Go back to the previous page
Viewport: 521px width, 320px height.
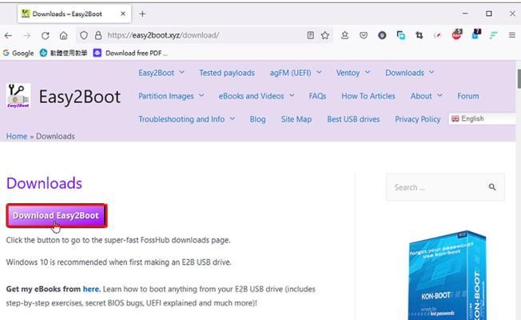[x=8, y=35]
